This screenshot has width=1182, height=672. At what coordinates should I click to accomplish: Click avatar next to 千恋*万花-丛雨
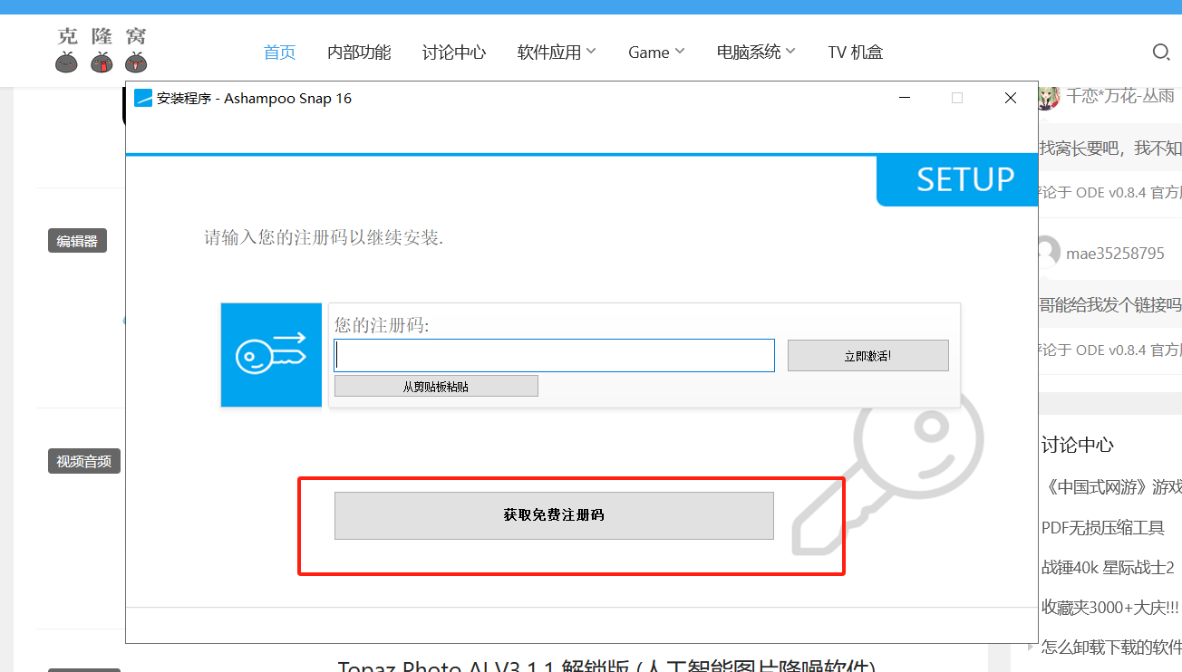[1048, 96]
